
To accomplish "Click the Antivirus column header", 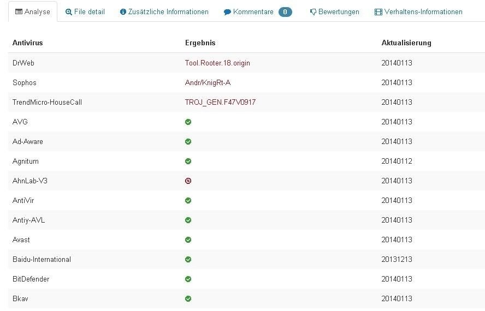I will (x=27, y=43).
